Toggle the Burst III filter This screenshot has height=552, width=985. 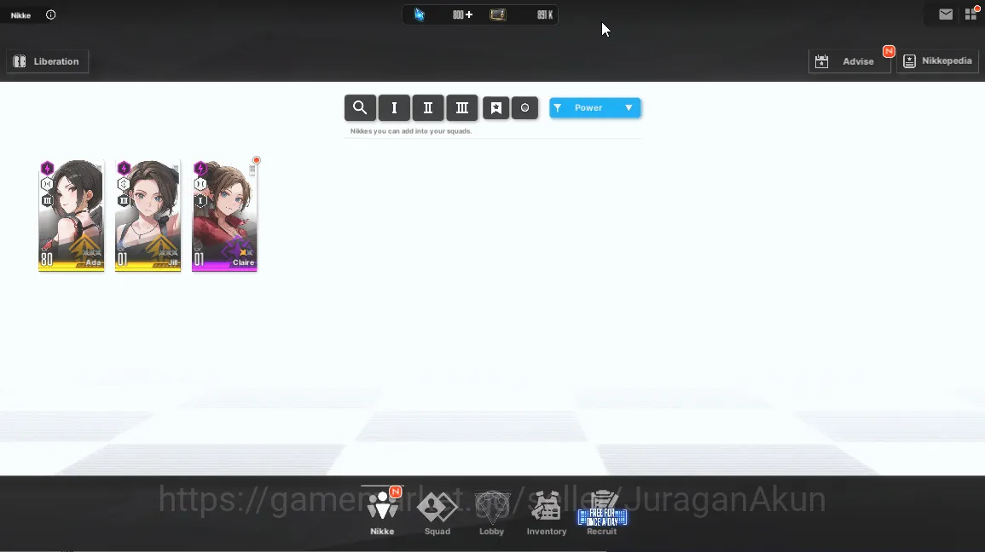(461, 108)
